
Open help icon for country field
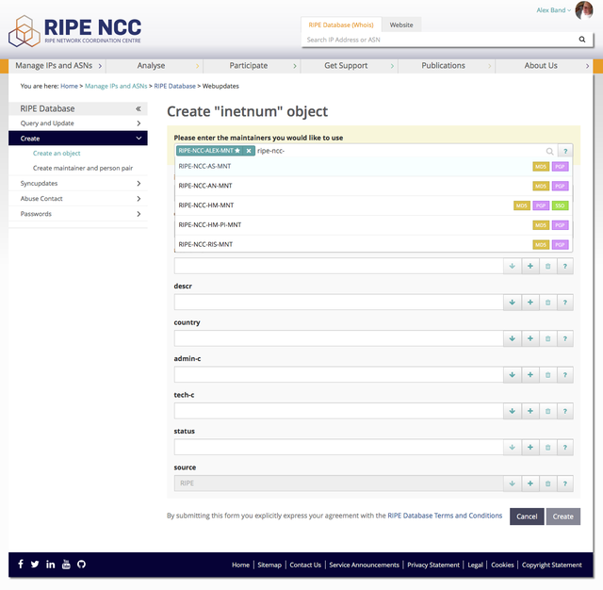coord(565,338)
